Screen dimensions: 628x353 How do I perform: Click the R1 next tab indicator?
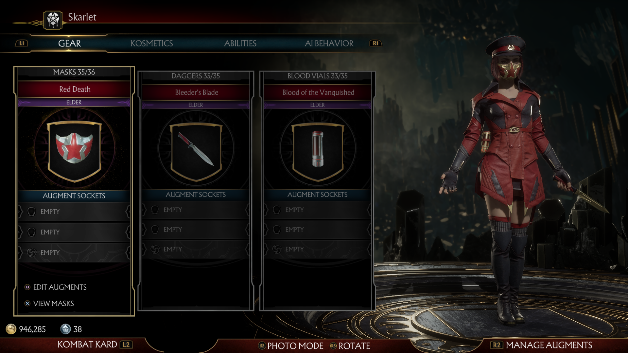click(375, 43)
